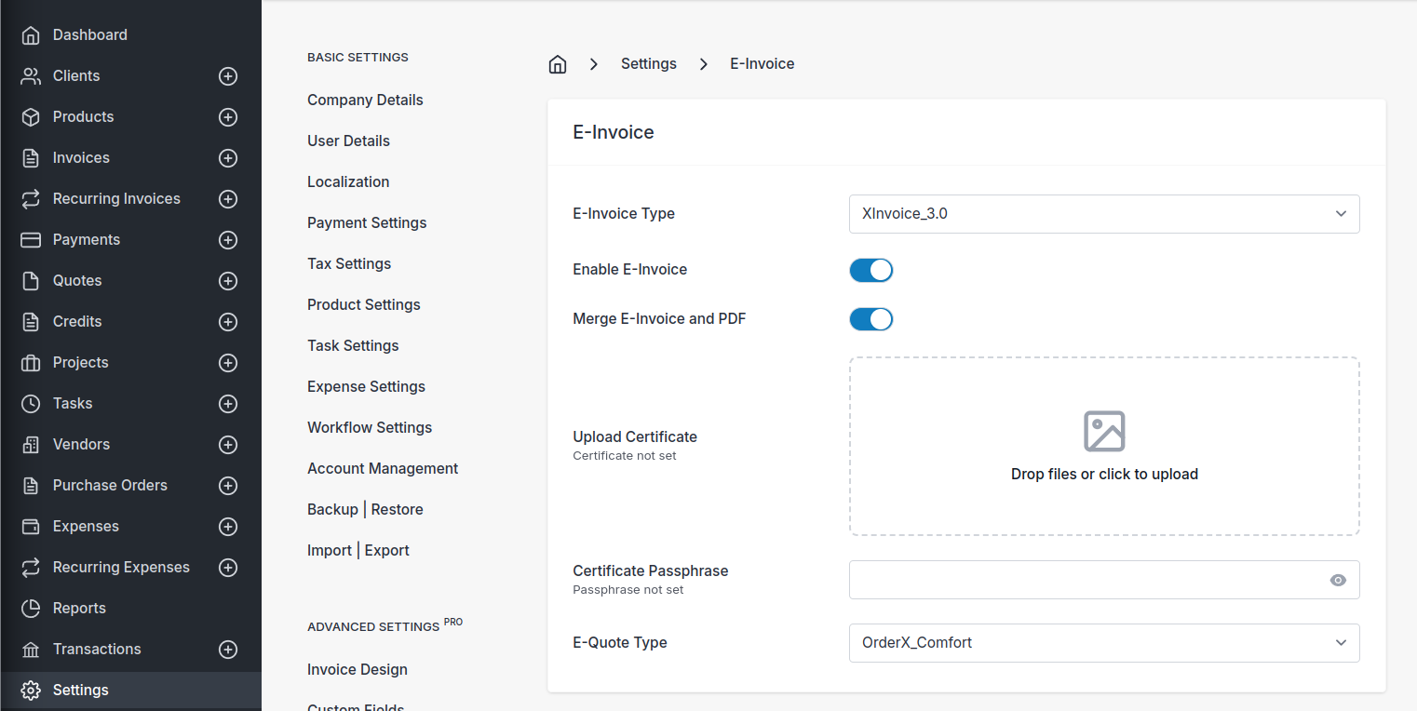Add new credit with plus icon
This screenshot has height=711, width=1417.
[228, 322]
